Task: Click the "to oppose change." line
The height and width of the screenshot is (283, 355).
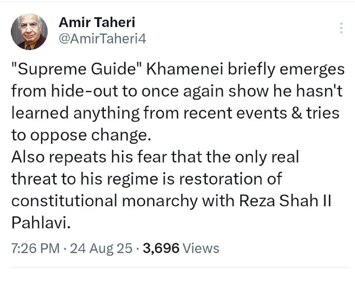Action: pos(81,136)
